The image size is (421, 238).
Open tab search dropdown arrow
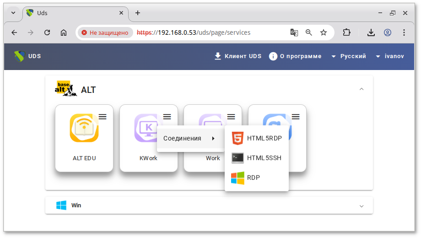point(13,13)
